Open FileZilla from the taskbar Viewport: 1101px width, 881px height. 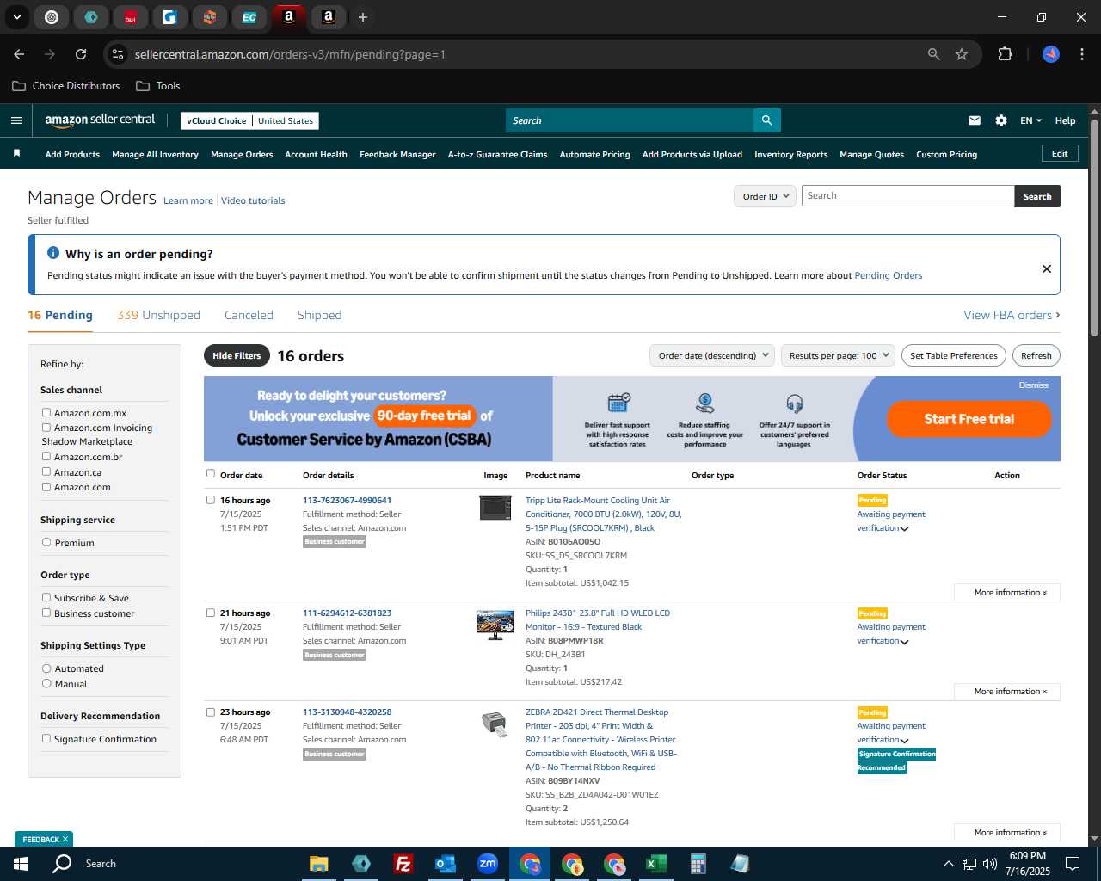pos(403,864)
